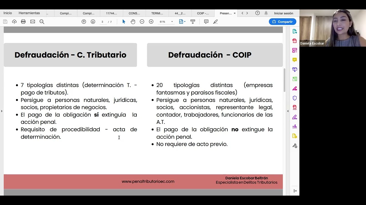Open the Herramientas tab
Viewport: 366px width, 205px height.
(29, 13)
